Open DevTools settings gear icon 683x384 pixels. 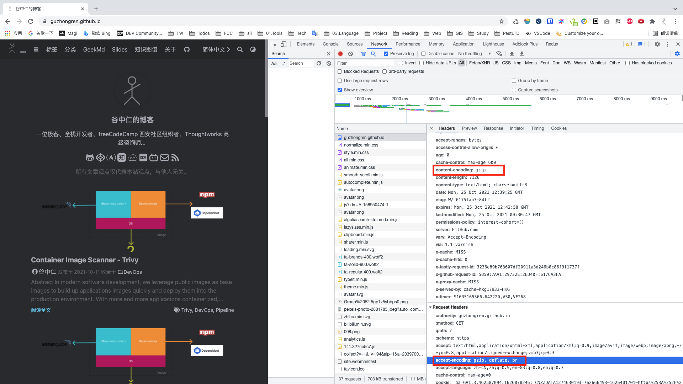(x=657, y=44)
